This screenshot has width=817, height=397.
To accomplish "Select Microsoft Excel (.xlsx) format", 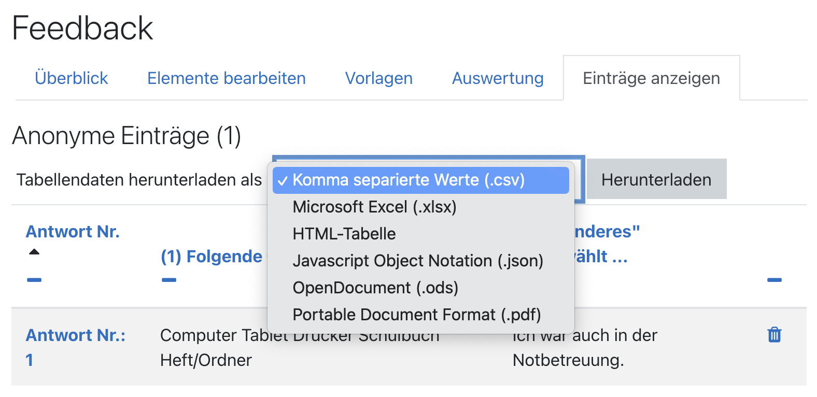I will (374, 207).
